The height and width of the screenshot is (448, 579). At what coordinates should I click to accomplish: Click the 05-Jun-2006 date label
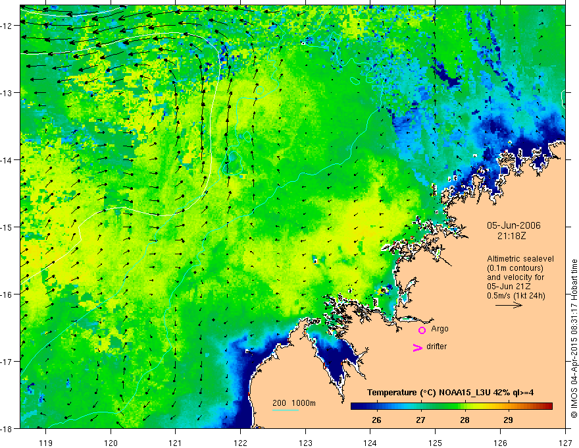click(x=514, y=225)
